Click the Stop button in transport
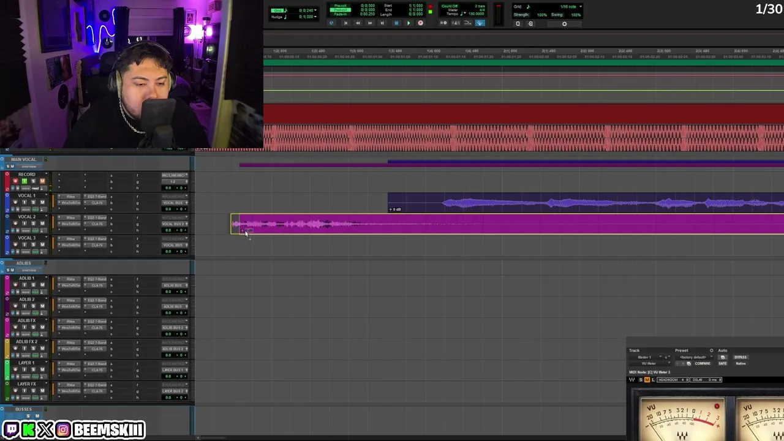Screen dimensions: 784x441 pos(396,23)
